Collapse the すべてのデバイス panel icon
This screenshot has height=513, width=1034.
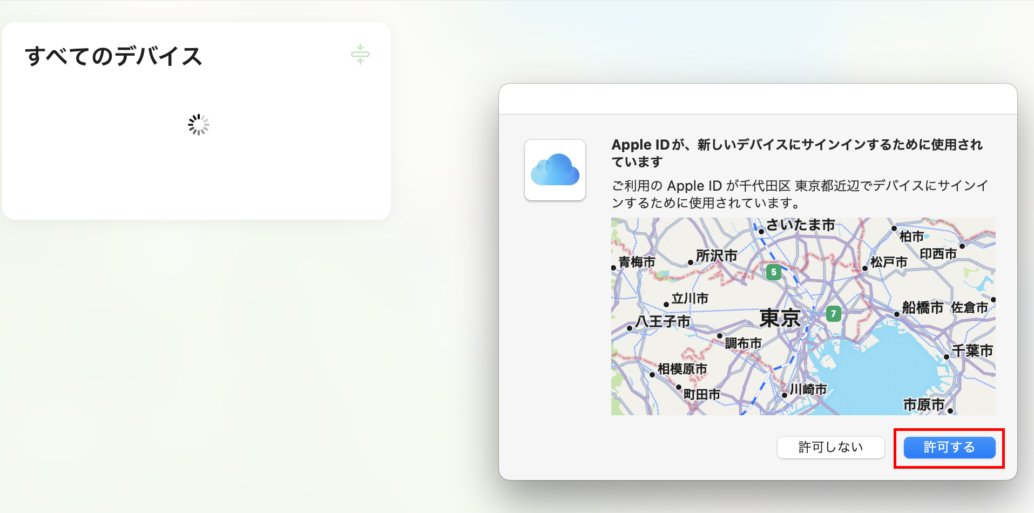point(360,55)
